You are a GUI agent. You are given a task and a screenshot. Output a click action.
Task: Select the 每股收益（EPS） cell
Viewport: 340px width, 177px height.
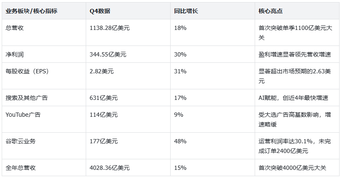tap(27, 71)
